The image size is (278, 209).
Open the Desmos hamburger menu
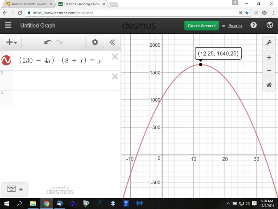pyautogui.click(x=8, y=25)
